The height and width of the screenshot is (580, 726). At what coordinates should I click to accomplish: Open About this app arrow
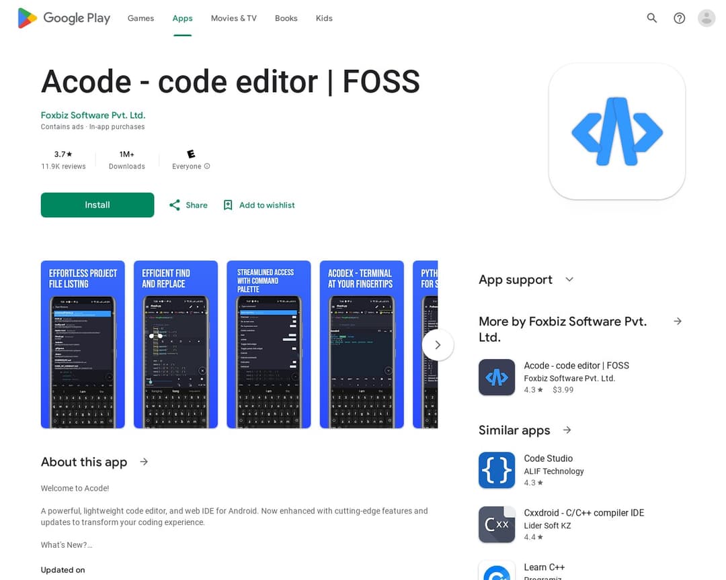[144, 462]
